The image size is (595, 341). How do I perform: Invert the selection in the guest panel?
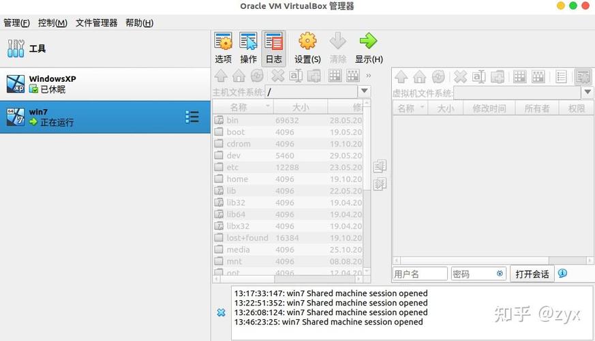(x=538, y=76)
